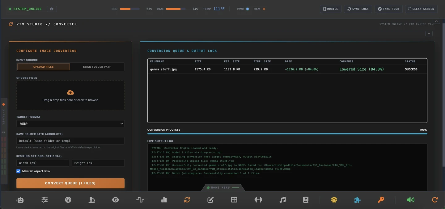Click the CPU usage bar

tap(130, 9)
